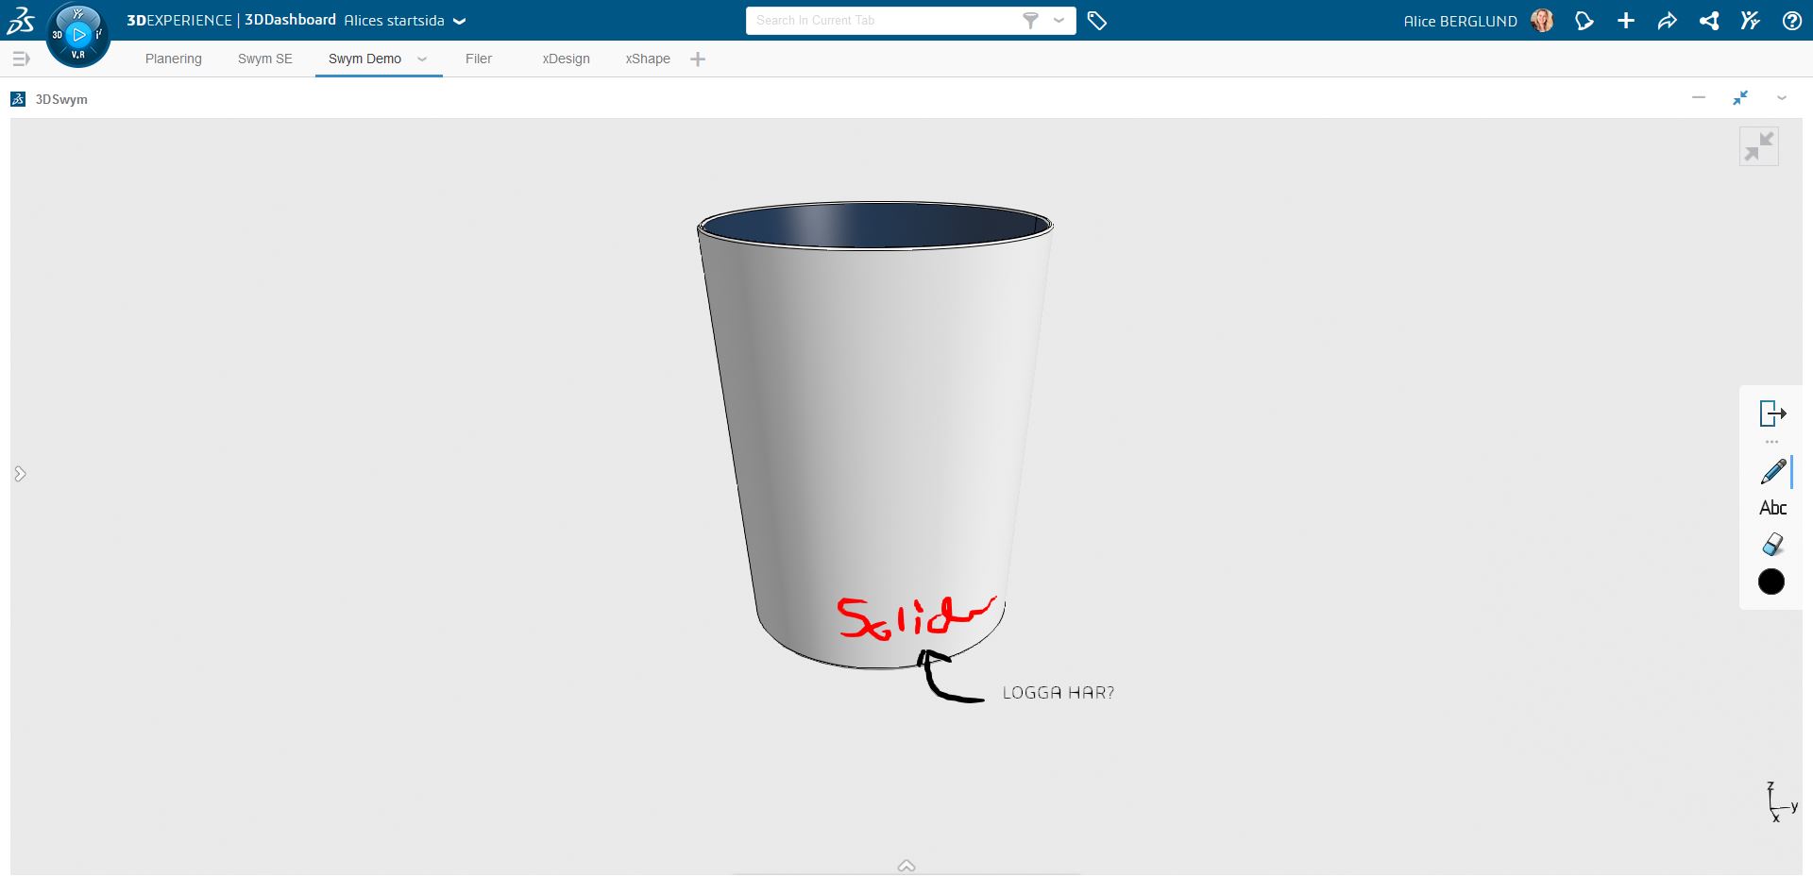Expand the left side panel arrow
Image resolution: width=1813 pixels, height=877 pixels.
point(20,474)
